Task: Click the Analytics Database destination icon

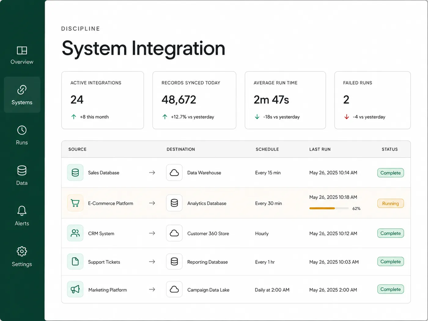Action: click(x=174, y=203)
